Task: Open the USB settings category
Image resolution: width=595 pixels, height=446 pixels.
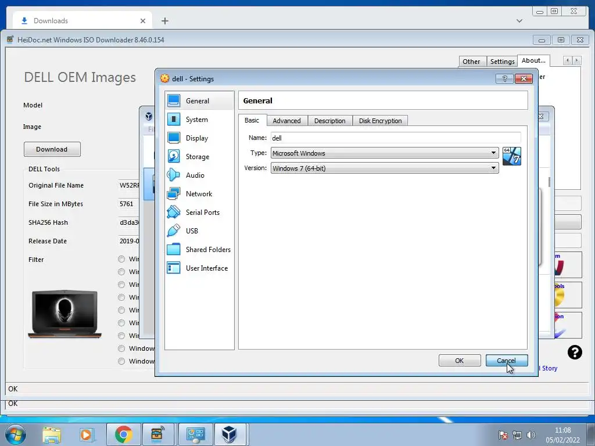Action: click(199, 231)
